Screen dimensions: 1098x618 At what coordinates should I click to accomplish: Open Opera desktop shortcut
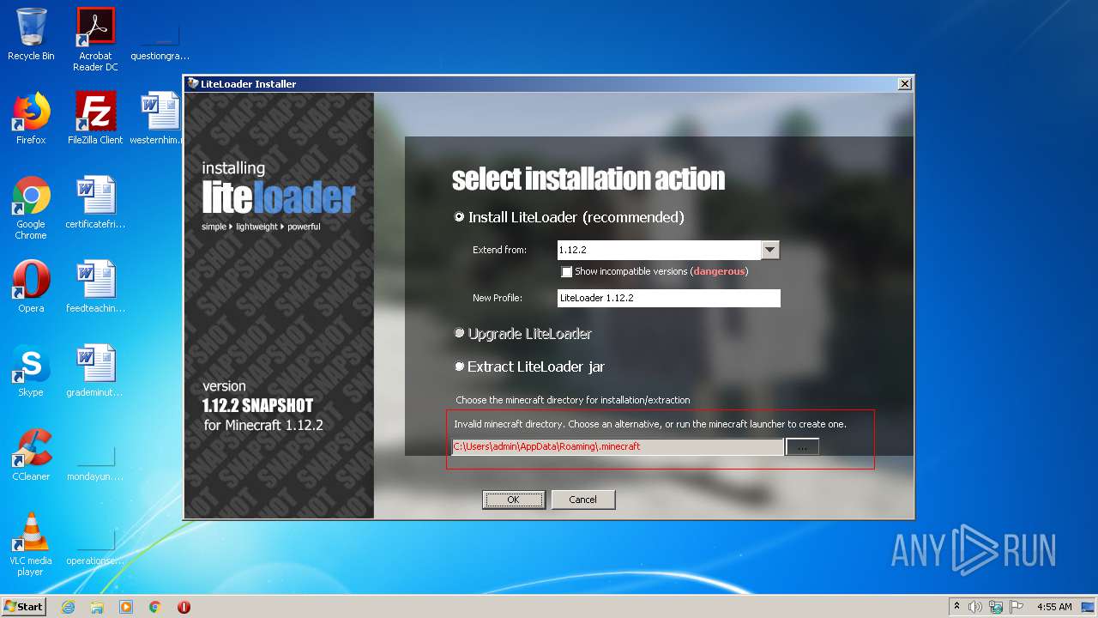tap(31, 287)
